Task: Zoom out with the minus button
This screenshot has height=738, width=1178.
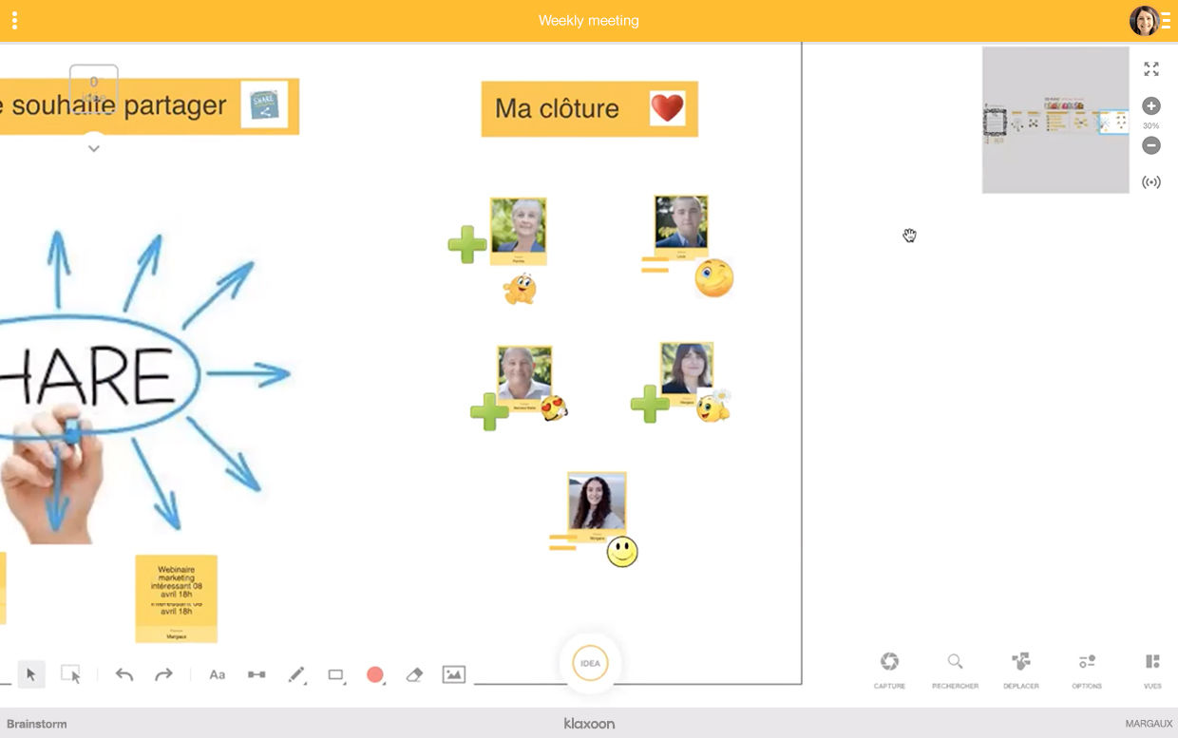Action: (x=1151, y=145)
